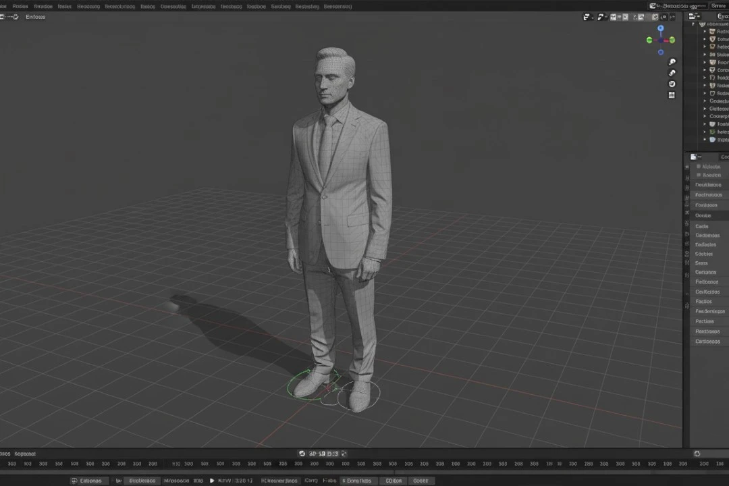Select the highlighted 'Oeotos' properties tab
This screenshot has width=729, height=486.
tap(703, 215)
